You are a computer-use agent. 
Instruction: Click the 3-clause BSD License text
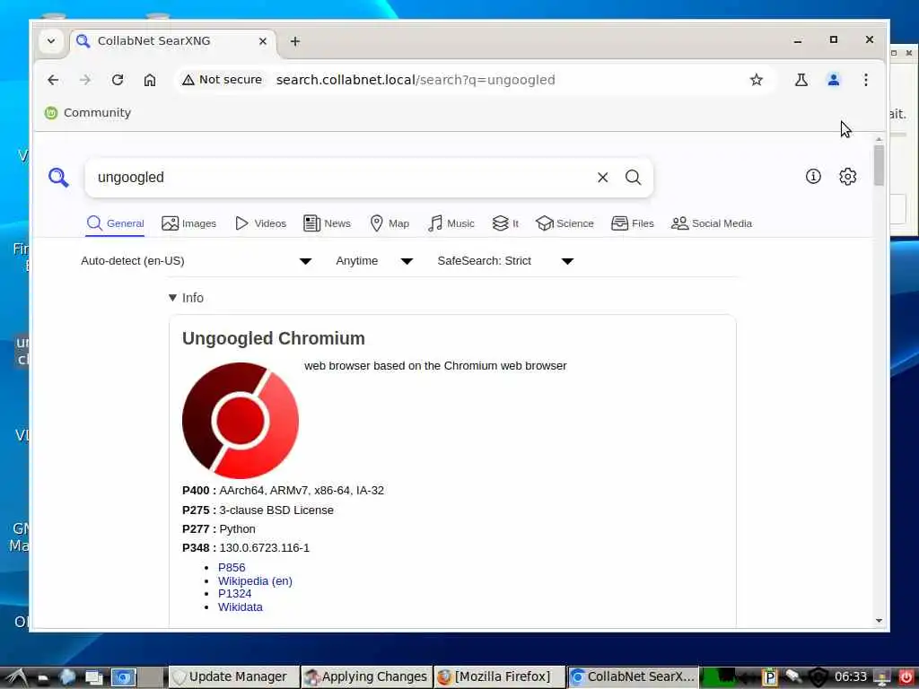pos(276,510)
